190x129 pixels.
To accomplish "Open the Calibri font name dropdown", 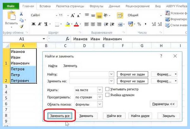I will [x=57, y=16].
